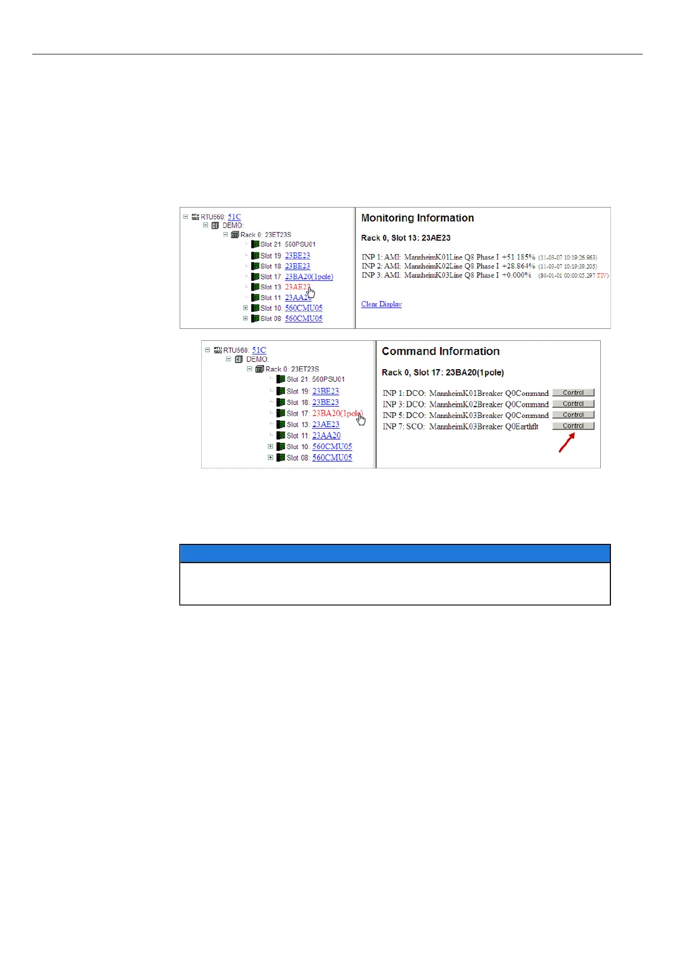Click Slot 21 module icon in lower Command tree
The image size is (675, 955).
point(281,379)
